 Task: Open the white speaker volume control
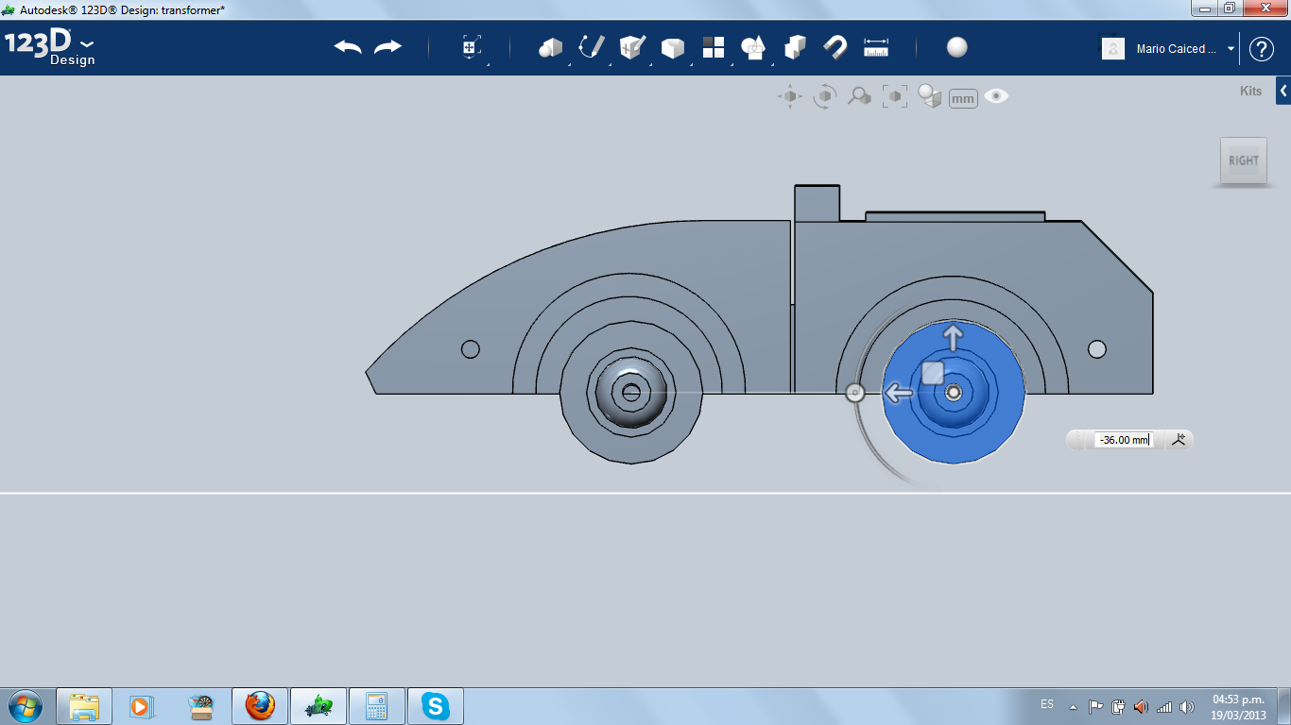tap(1187, 706)
